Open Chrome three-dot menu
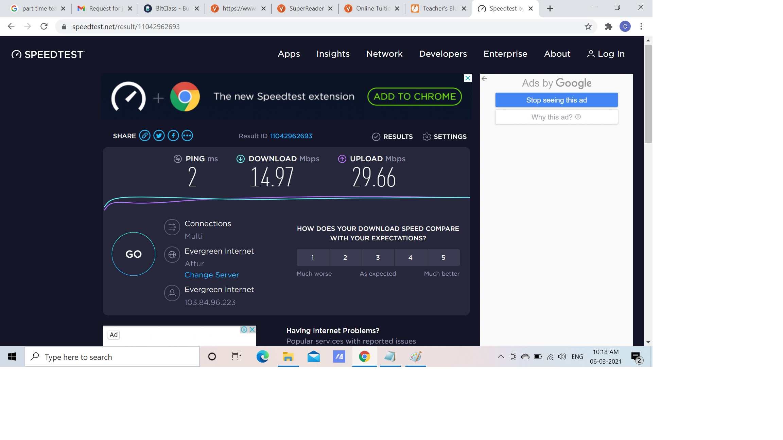This screenshot has height=440, width=783. (641, 26)
